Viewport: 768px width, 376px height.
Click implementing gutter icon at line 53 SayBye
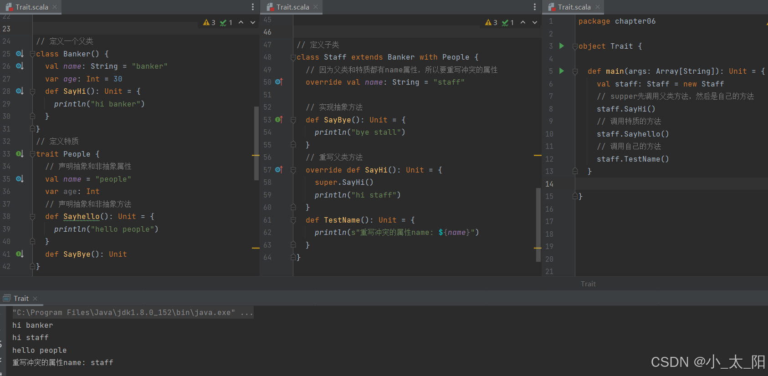coord(279,120)
